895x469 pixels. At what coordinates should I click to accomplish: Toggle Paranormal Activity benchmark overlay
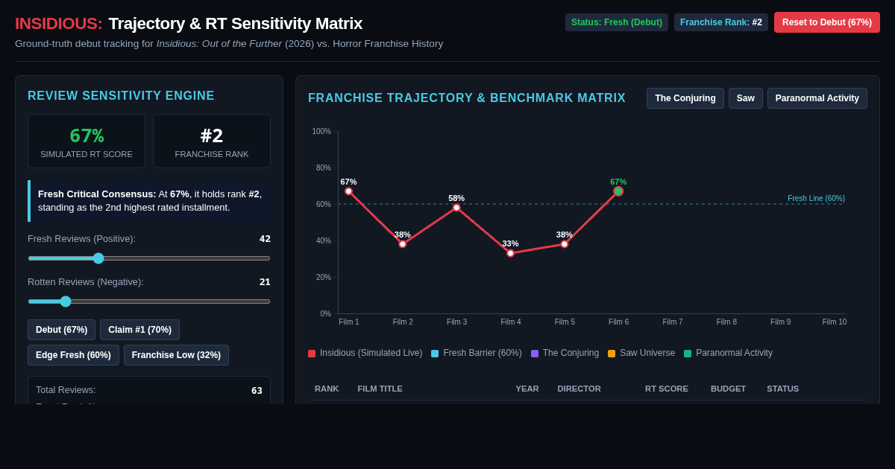817,98
